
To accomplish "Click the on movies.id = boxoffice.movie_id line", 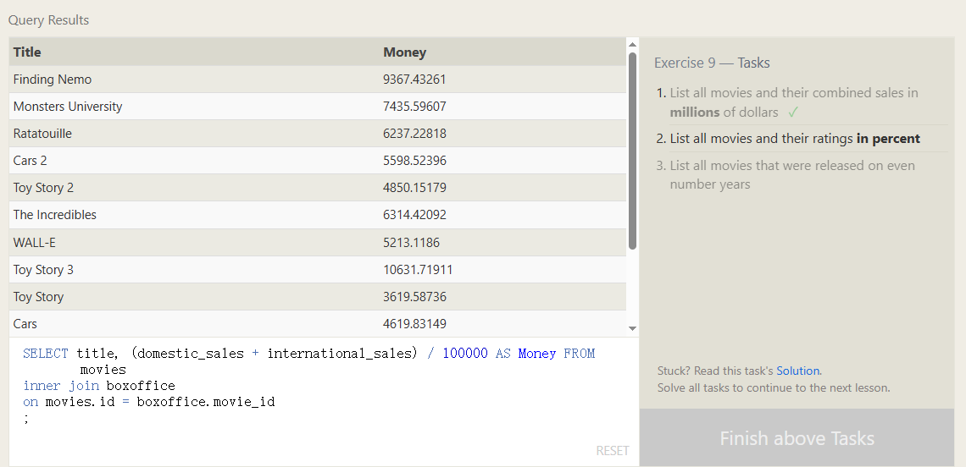I will click(x=149, y=402).
